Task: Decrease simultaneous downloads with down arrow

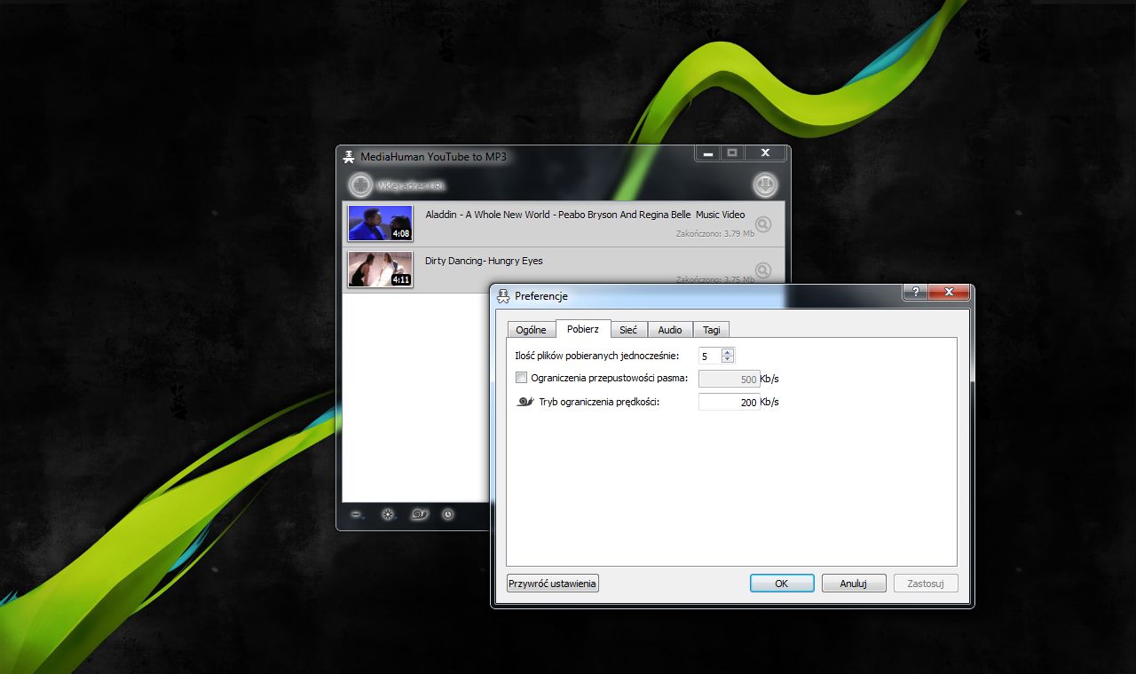Action: click(x=728, y=359)
